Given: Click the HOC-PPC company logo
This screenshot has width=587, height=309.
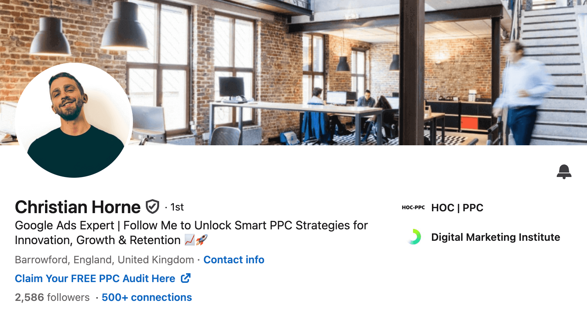Looking at the screenshot, I should [413, 208].
